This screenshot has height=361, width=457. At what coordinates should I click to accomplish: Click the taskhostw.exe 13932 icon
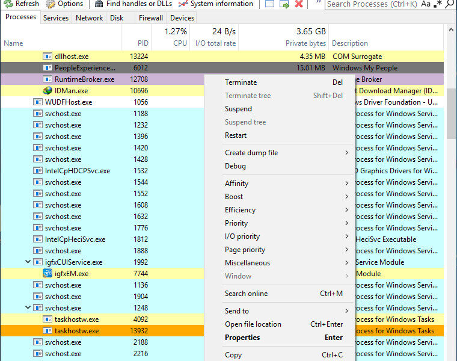point(48,331)
